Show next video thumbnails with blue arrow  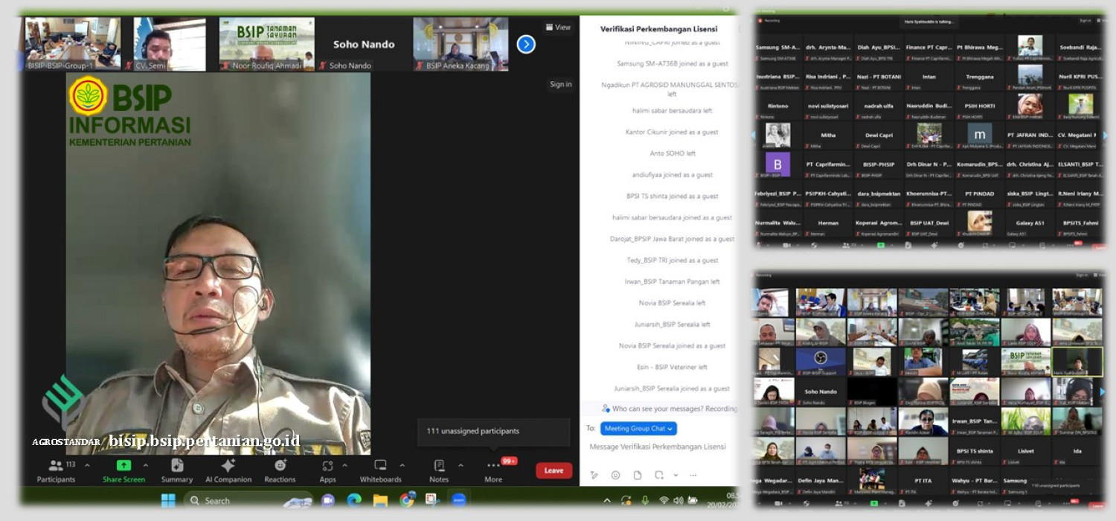(526, 45)
